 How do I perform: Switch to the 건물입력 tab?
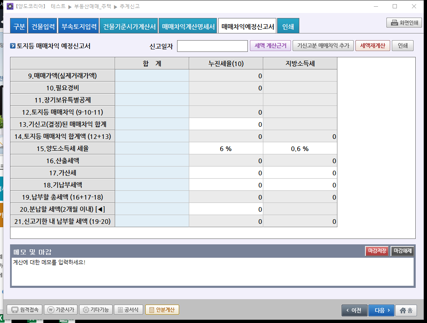pyautogui.click(x=43, y=27)
